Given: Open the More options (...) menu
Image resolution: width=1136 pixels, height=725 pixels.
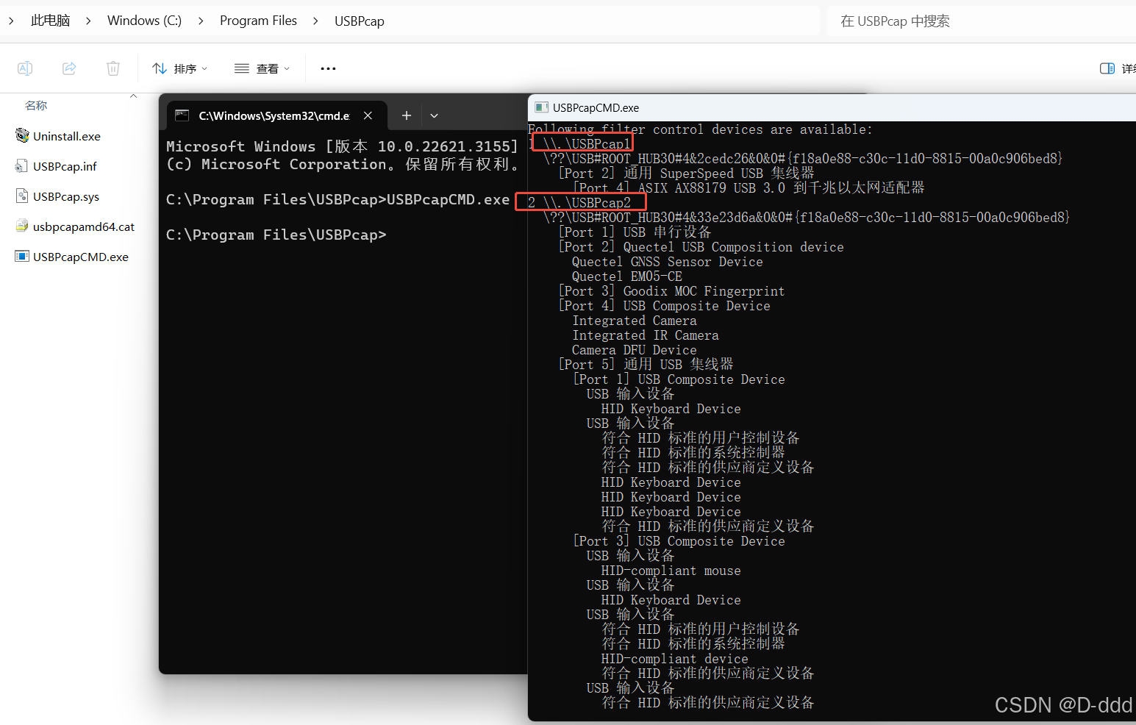Looking at the screenshot, I should [x=327, y=68].
